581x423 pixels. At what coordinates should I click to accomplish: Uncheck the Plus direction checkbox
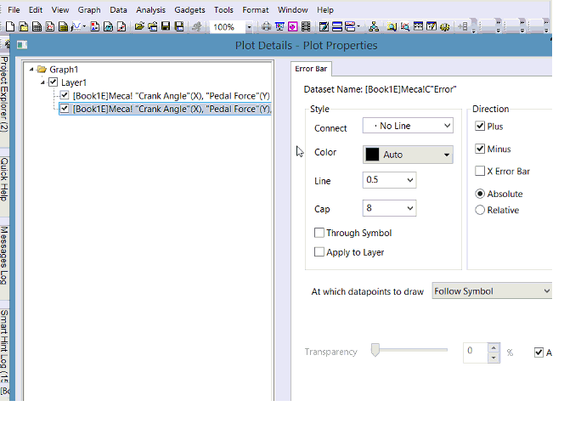[x=480, y=126]
